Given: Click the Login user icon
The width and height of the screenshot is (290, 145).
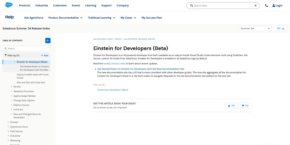Looking at the screenshot, I should coord(274,6).
